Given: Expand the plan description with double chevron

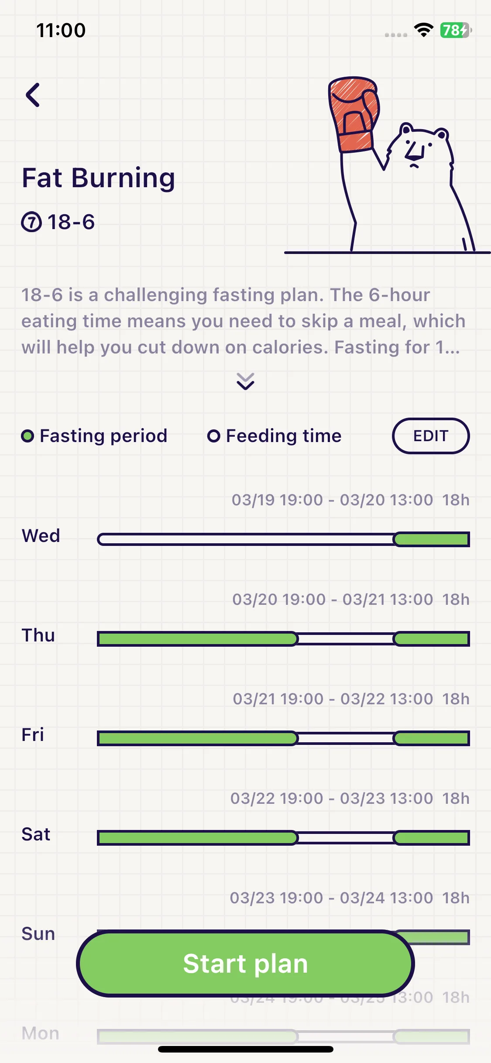Looking at the screenshot, I should click(245, 381).
